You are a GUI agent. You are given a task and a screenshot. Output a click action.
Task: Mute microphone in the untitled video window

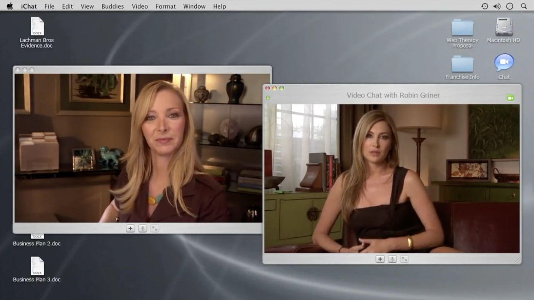pos(143,229)
